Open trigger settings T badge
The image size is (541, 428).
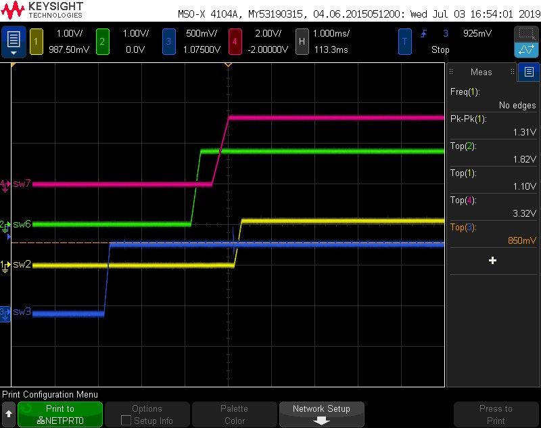(x=404, y=42)
